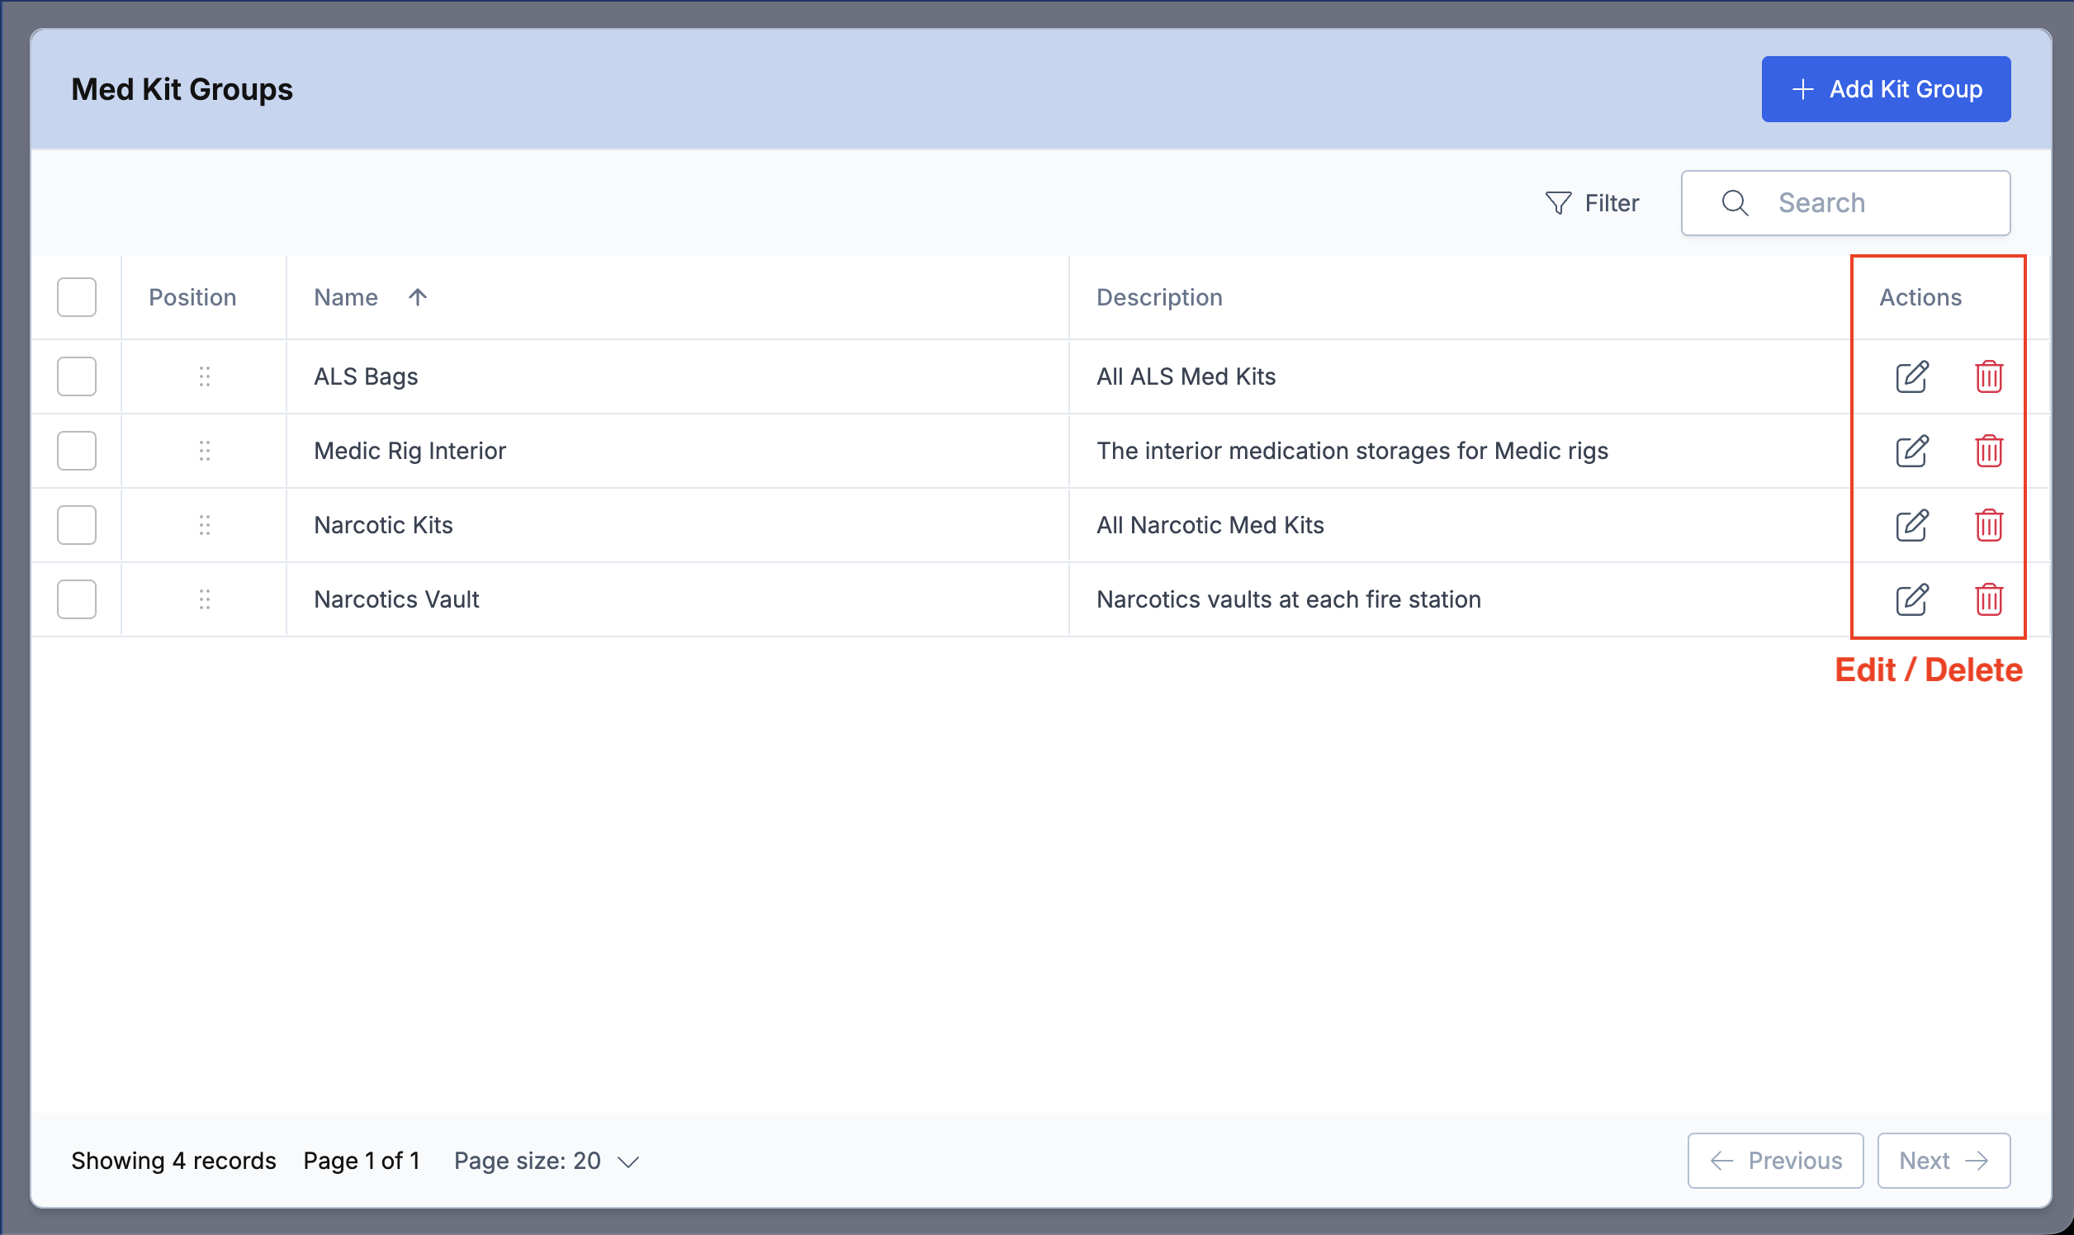The width and height of the screenshot is (2074, 1235).
Task: Click the Name sort arrow icon
Action: point(418,297)
